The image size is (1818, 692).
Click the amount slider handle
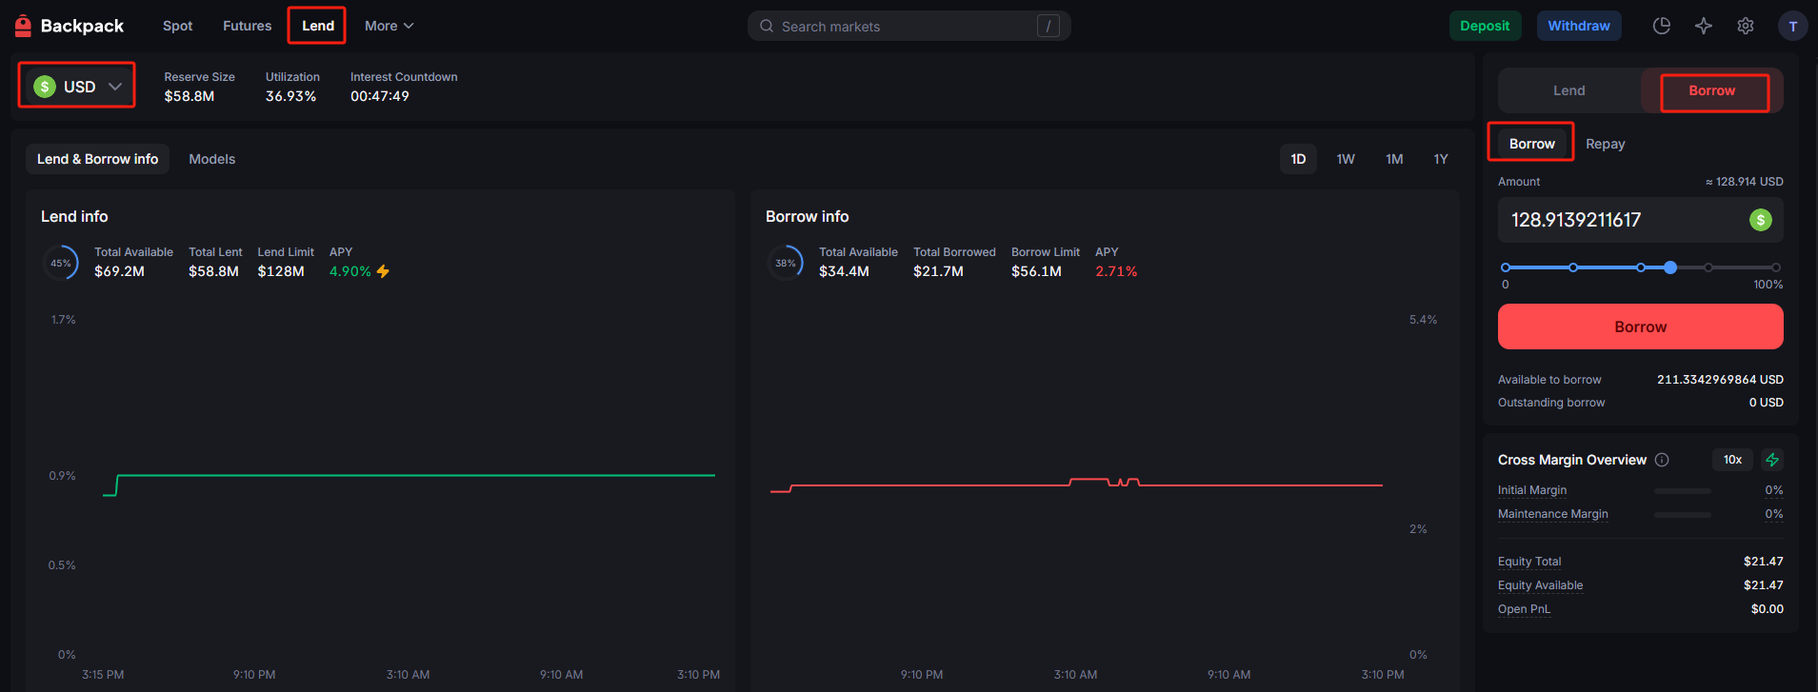(1670, 267)
